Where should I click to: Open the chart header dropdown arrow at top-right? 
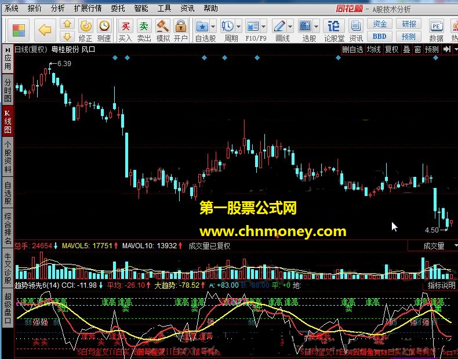[455, 50]
